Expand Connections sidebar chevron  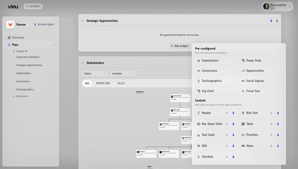(x=54, y=82)
